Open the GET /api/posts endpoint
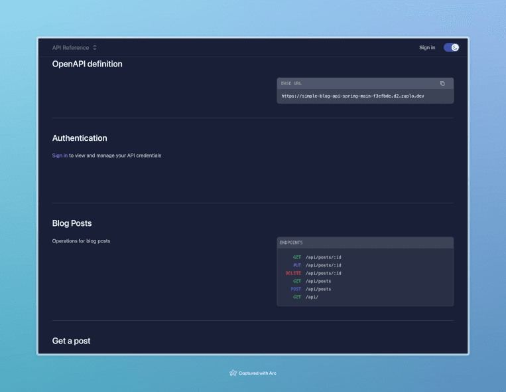Viewport: 506px width, 392px height. click(x=312, y=281)
